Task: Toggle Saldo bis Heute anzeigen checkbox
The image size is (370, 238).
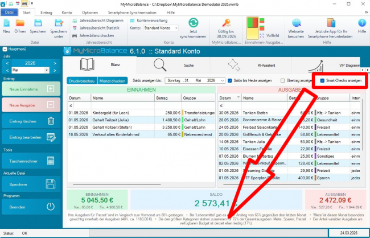Action: pos(229,81)
